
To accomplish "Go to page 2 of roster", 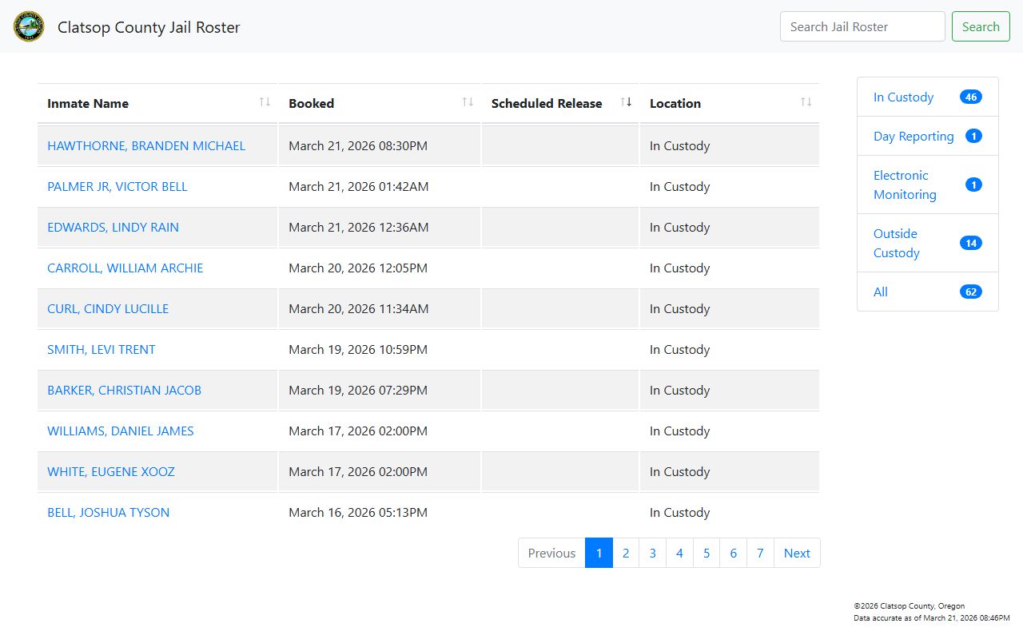I will [626, 553].
